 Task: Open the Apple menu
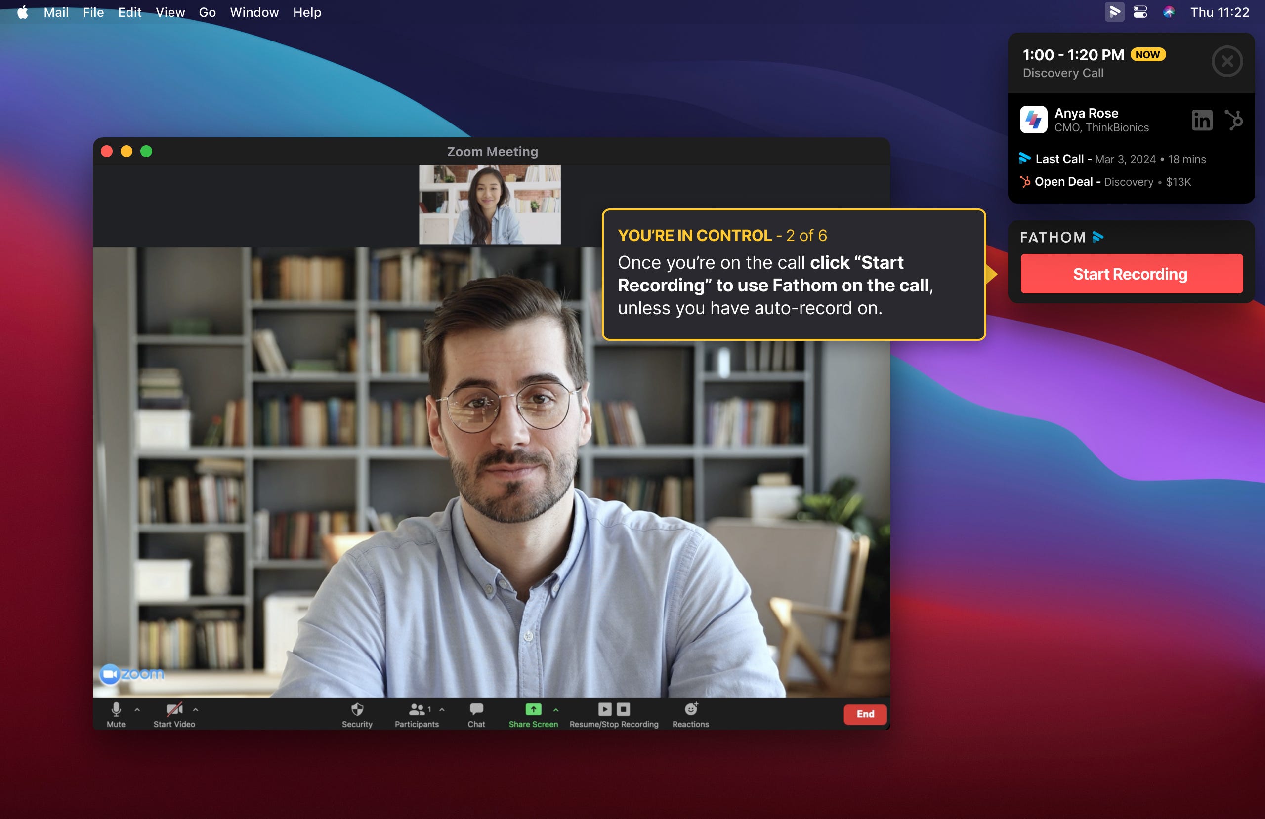22,12
